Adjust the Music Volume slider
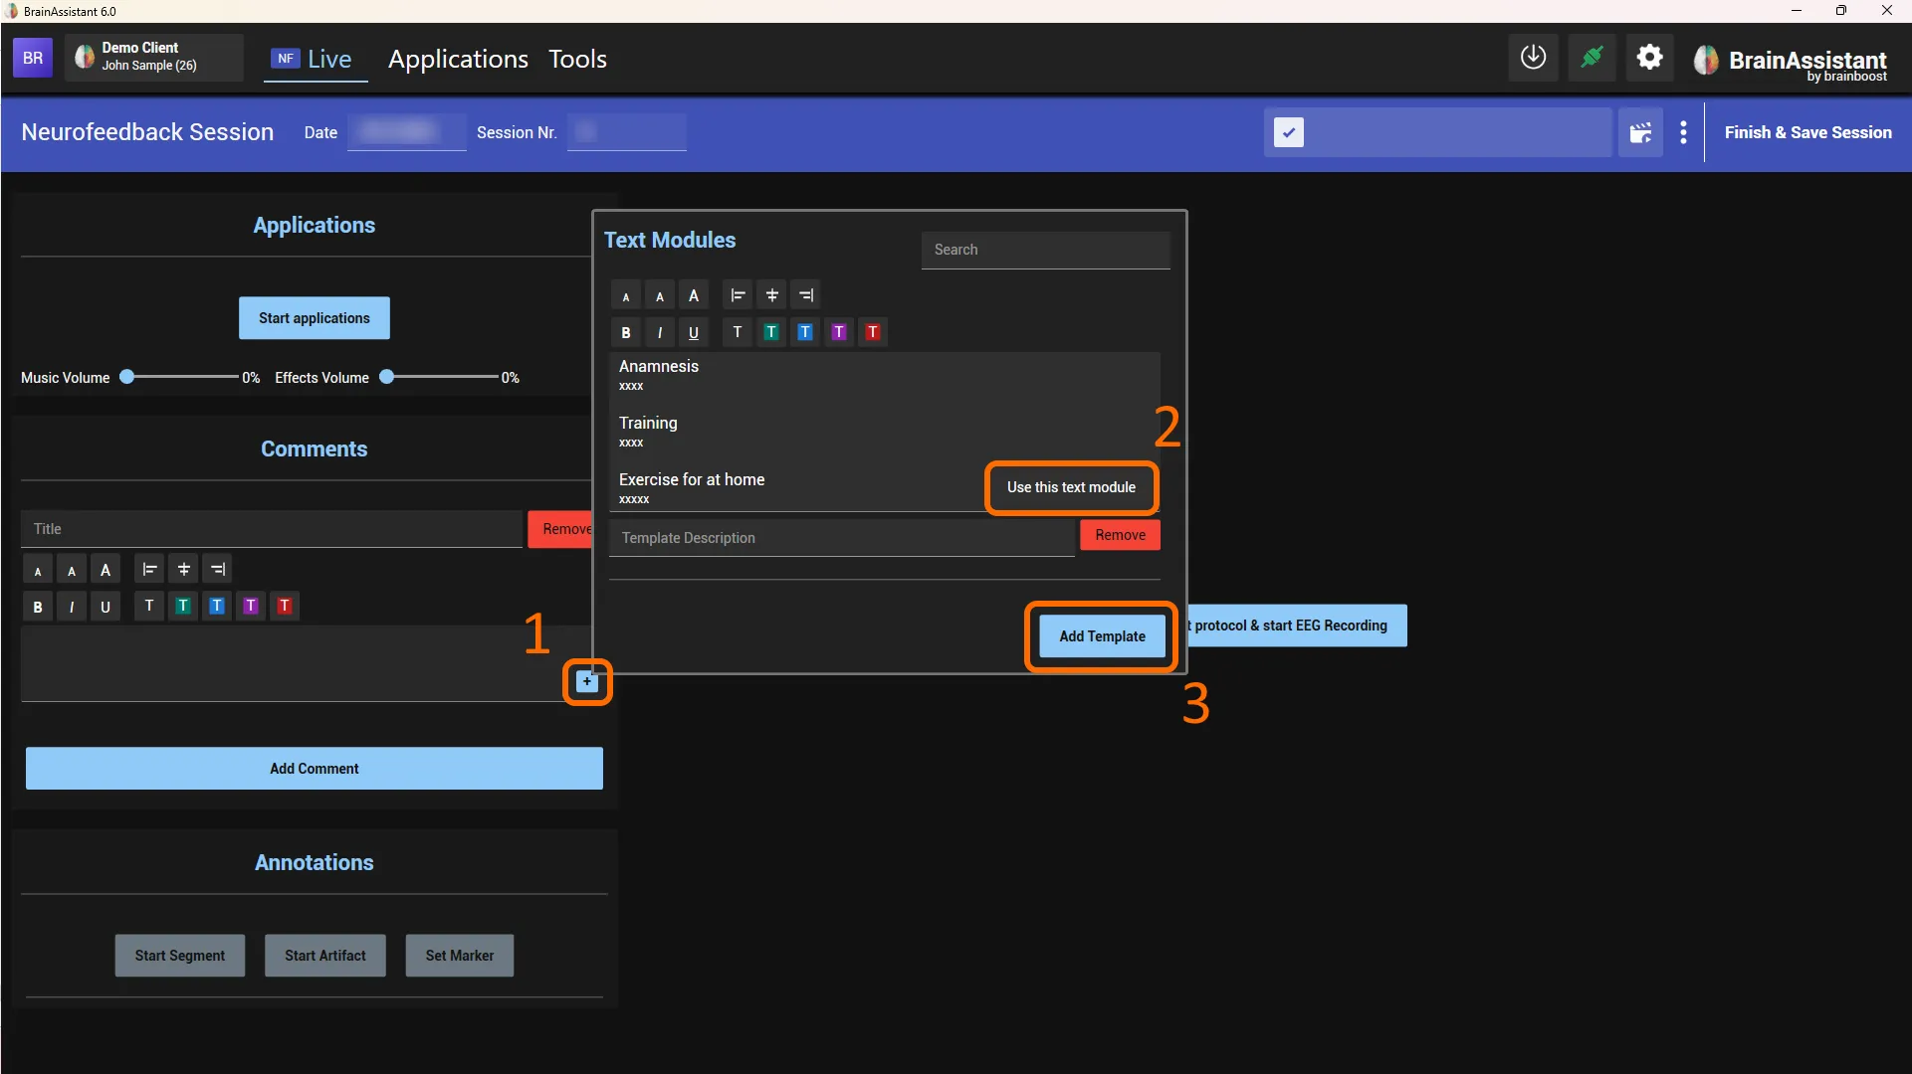1912x1074 pixels. (179, 377)
